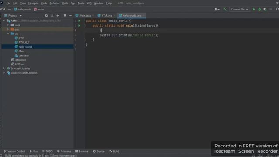
Task: Open the Help menu
Action: coord(109,3)
